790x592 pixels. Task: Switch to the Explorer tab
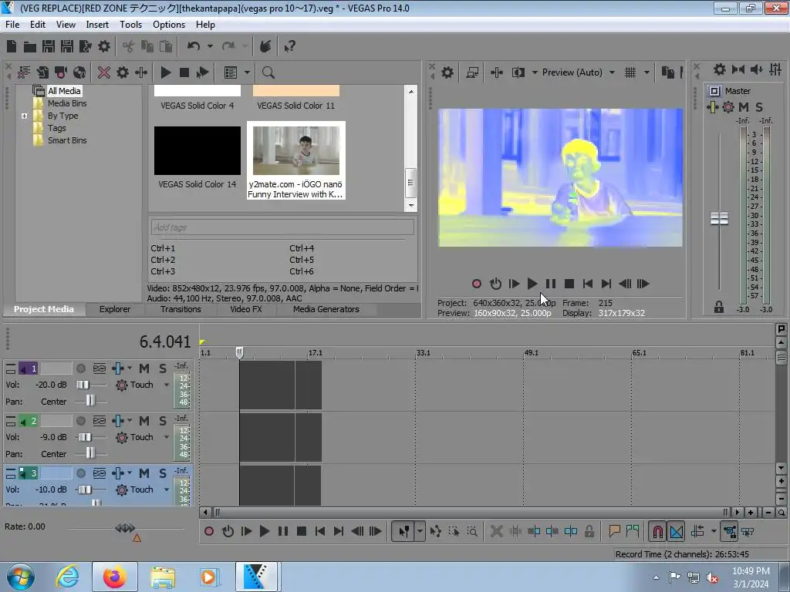[115, 309]
